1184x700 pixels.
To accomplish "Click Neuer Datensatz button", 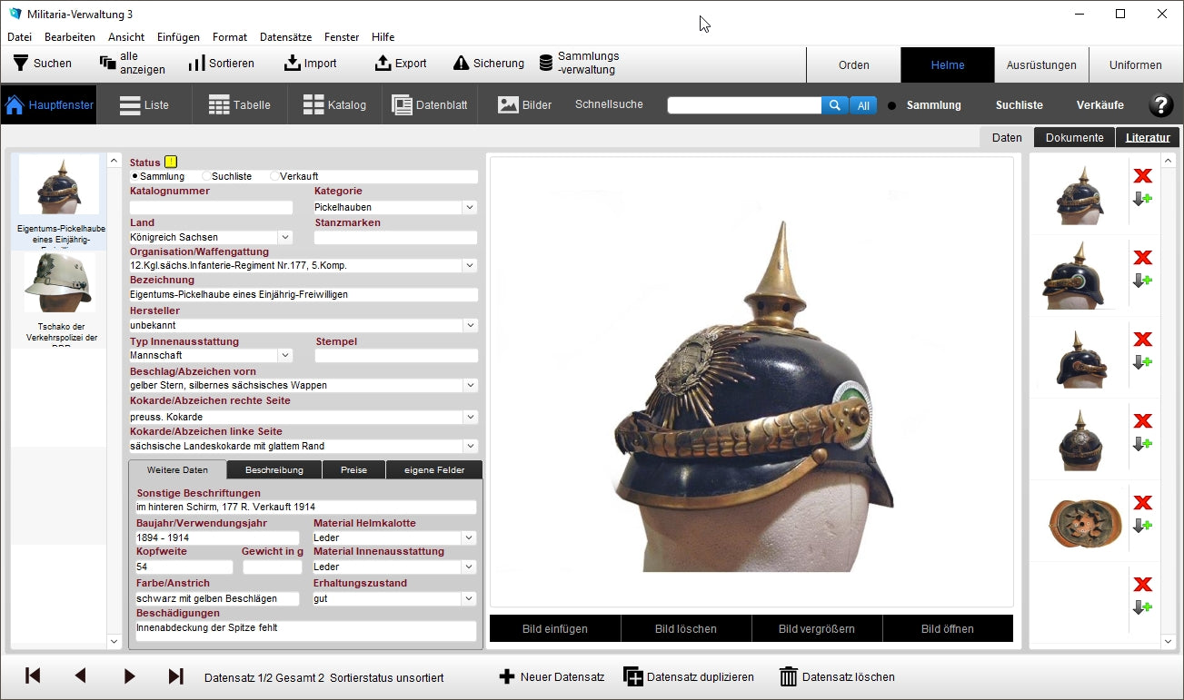I will (x=552, y=676).
